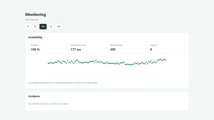This screenshot has width=214, height=120.
Task: Open the Typical response time card
Action: [87, 47]
